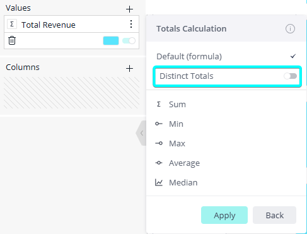The height and width of the screenshot is (234, 307).
Task: Open the Totals Calculation info icon
Action: click(x=290, y=28)
